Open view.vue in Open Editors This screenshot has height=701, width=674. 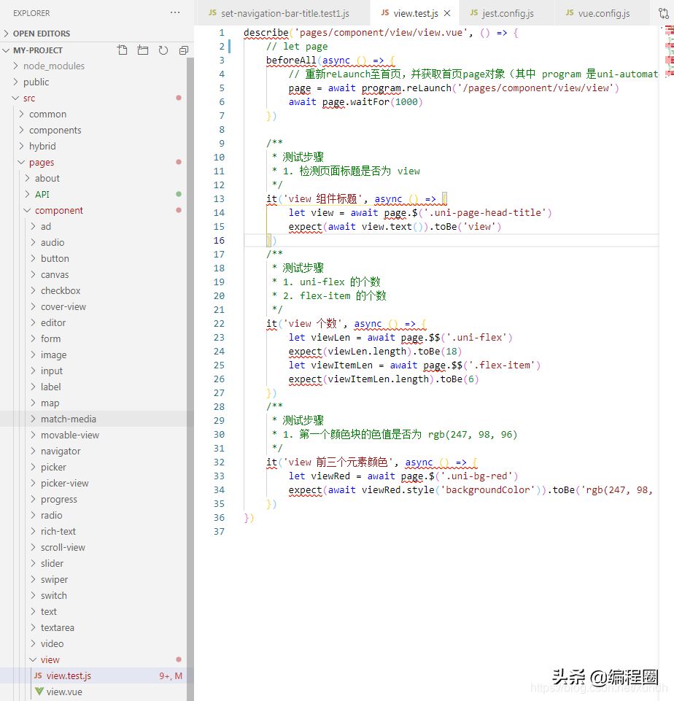tap(64, 692)
